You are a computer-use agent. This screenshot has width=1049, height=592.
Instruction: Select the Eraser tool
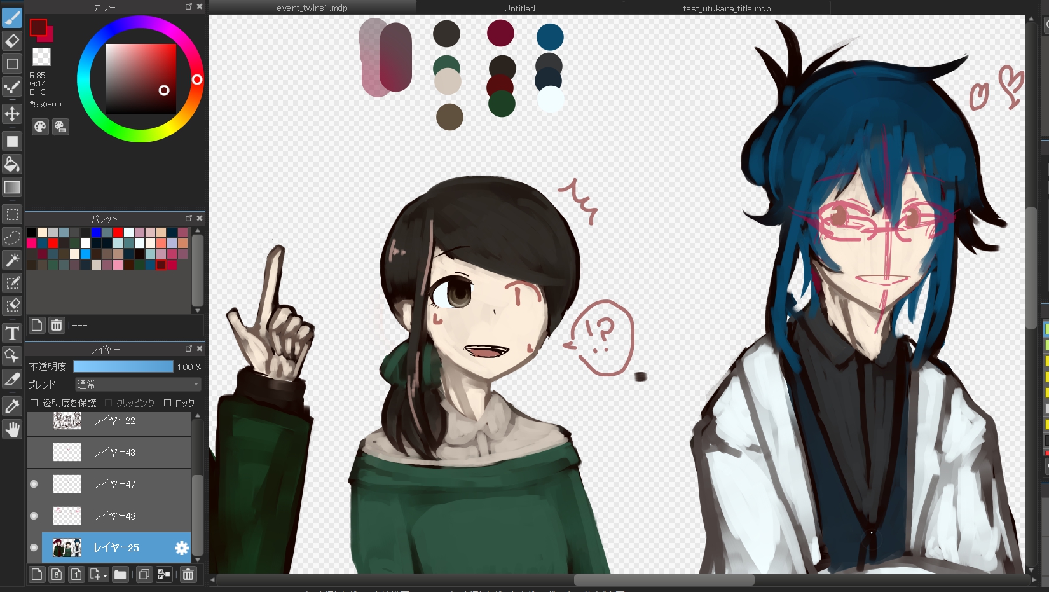tap(12, 41)
